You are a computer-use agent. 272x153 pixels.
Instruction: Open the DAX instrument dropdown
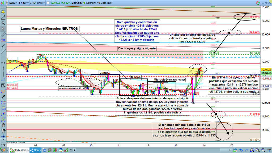(13, 3)
